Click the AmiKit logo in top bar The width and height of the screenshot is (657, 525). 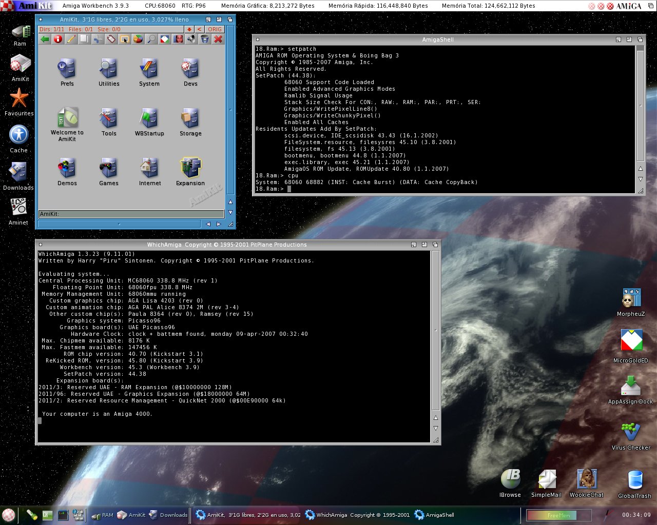(x=27, y=6)
